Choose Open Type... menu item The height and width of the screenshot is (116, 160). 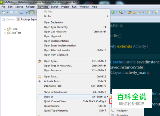(x=74, y=61)
